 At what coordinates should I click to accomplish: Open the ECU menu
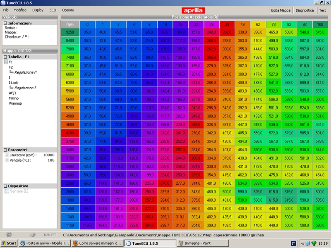[53, 10]
